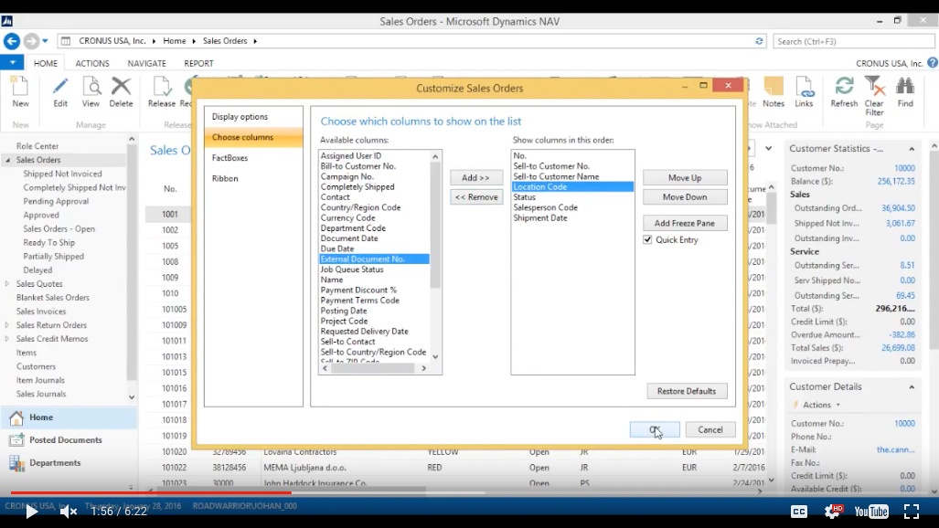Open the Actions dropdown in Customer Details
939x528 pixels.
pyautogui.click(x=822, y=405)
